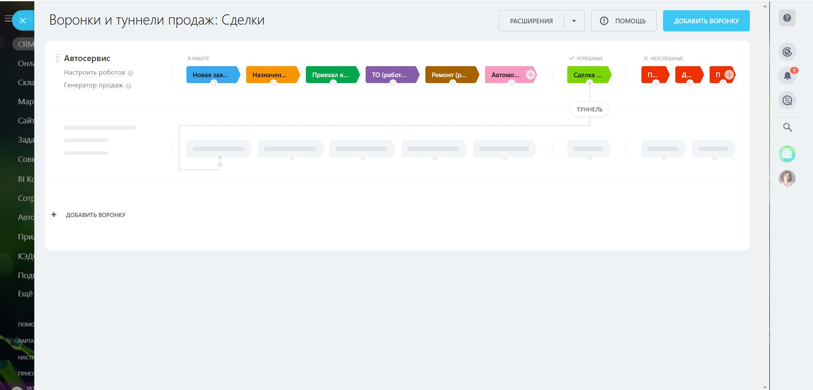Click the tunnel connector dot under Новая зая…

pyautogui.click(x=214, y=83)
